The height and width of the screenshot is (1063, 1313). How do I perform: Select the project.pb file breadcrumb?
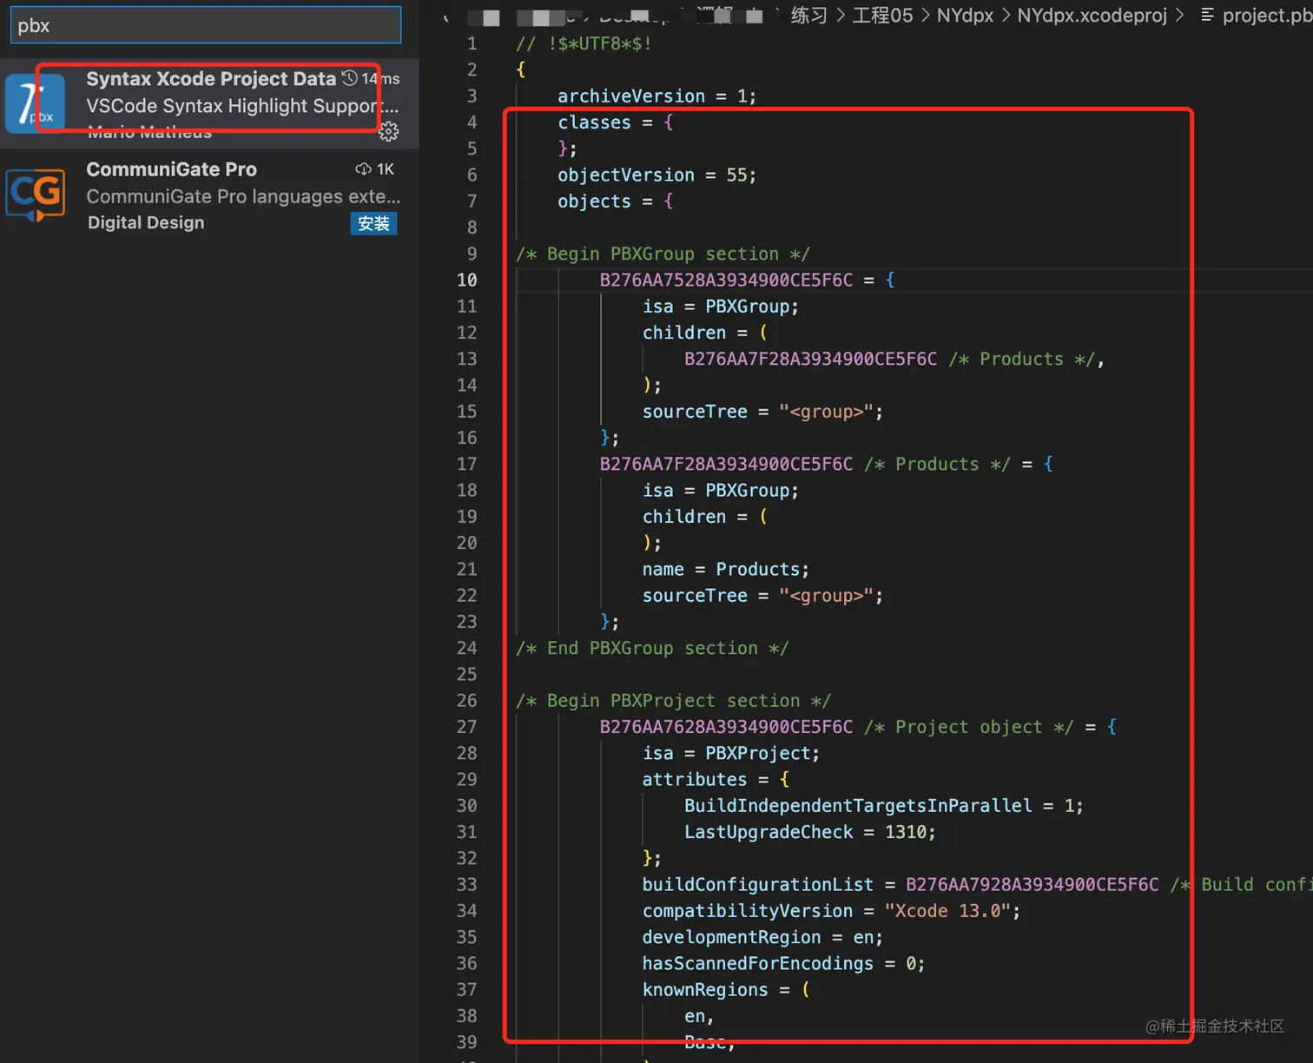click(x=1266, y=15)
